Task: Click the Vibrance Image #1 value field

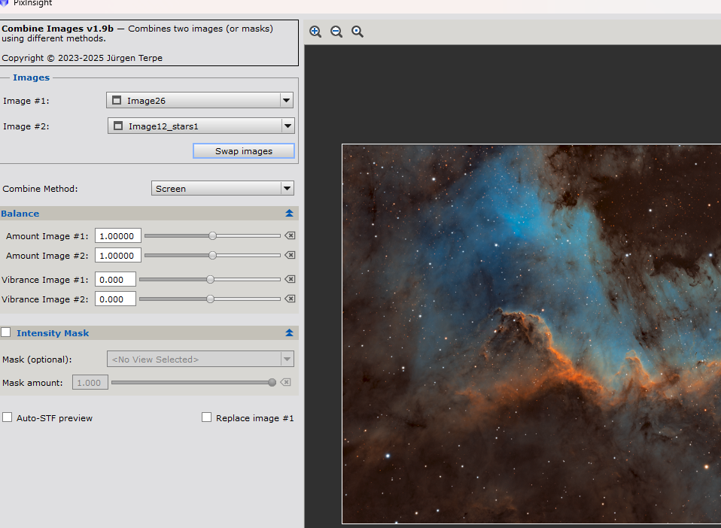Action: (x=115, y=279)
